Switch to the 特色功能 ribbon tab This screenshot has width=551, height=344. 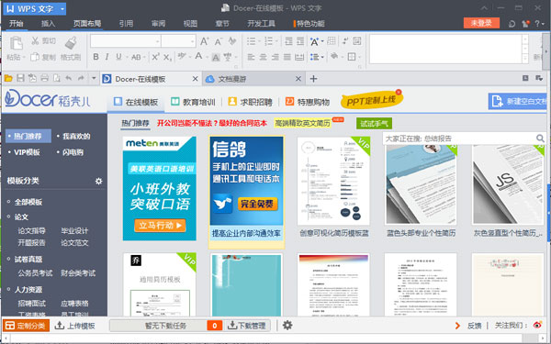(x=310, y=23)
